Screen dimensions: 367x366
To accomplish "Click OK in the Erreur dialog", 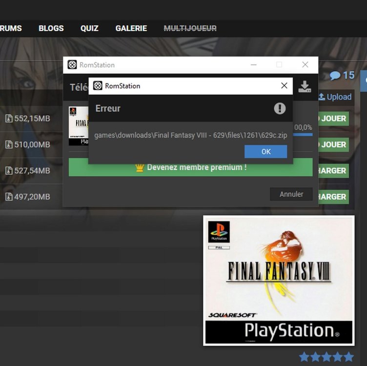I will [265, 151].
